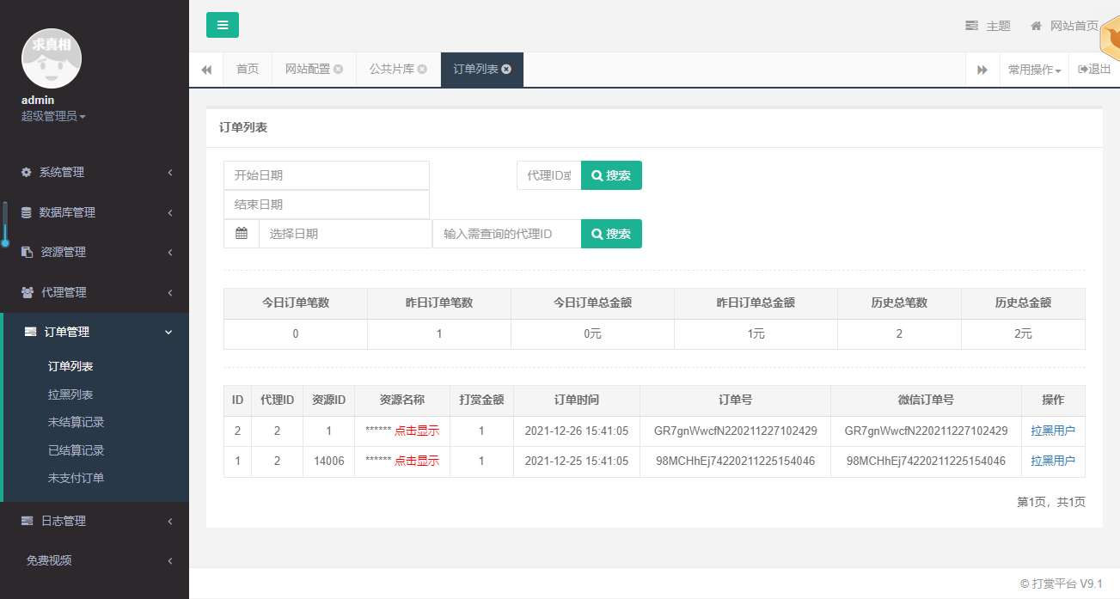Close the 网站配置 tab using its x icon
The height and width of the screenshot is (599, 1120).
tap(339, 70)
